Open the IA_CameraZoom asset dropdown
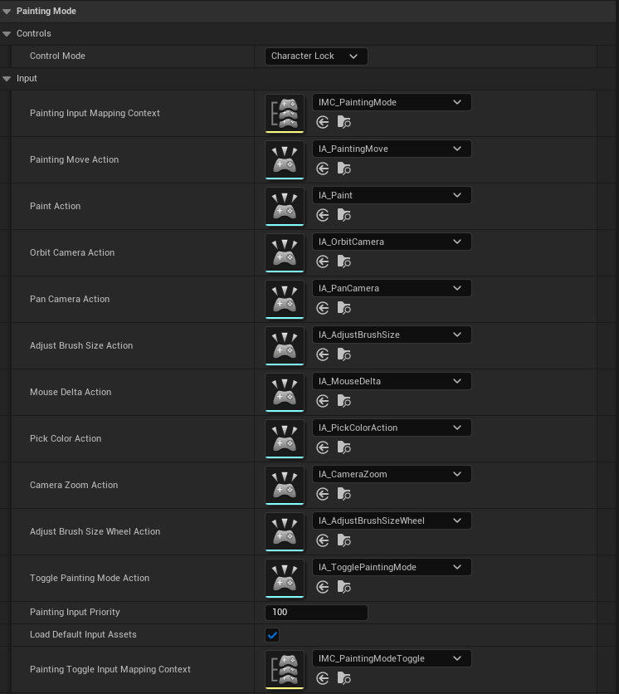Image resolution: width=619 pixels, height=694 pixels. pos(392,474)
